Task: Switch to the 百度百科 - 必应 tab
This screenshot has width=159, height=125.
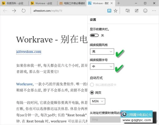Action: click(x=14, y=3)
